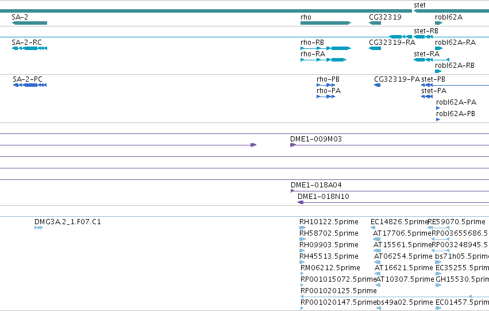
Task: Select the AT16621.5prime EST glyph
Action: click(378, 274)
